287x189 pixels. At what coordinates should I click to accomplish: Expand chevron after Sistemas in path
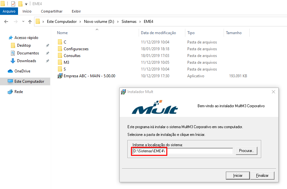click(140, 22)
